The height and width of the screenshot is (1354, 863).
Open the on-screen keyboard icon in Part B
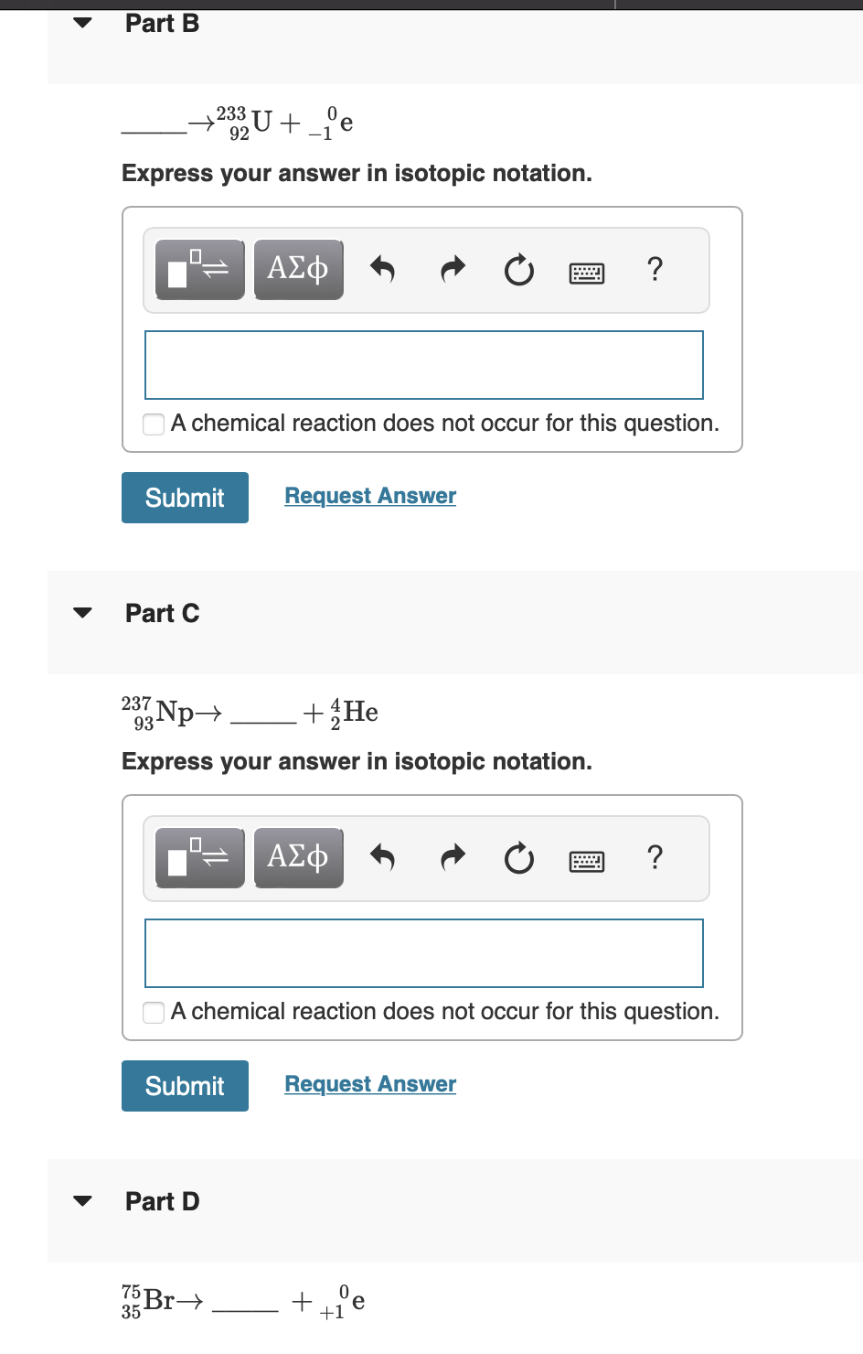point(586,272)
